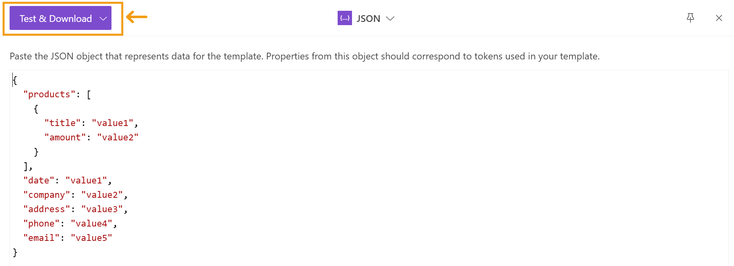Click the "date" key in JSON
Image resolution: width=734 pixels, height=266 pixels.
coord(39,181)
